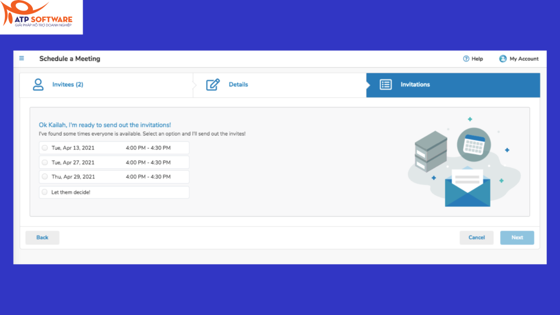Choose the Let them decide! radio option

click(45, 192)
